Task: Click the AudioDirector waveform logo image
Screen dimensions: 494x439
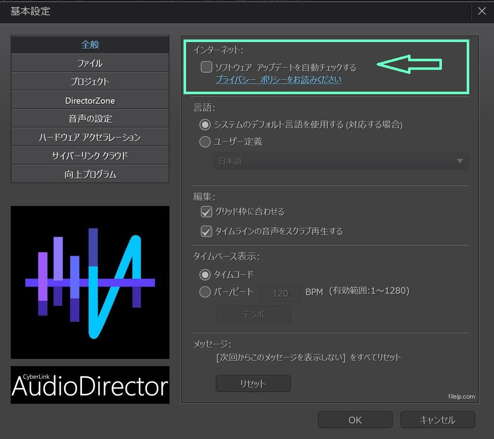Action: click(x=90, y=283)
